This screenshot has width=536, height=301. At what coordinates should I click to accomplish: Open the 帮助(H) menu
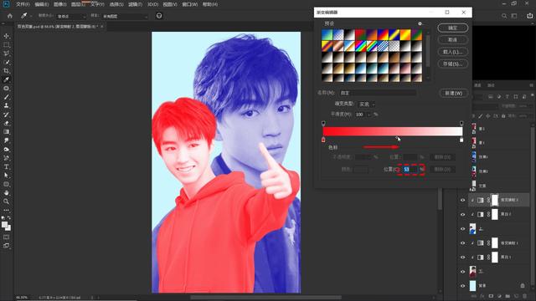pyautogui.click(x=210, y=4)
